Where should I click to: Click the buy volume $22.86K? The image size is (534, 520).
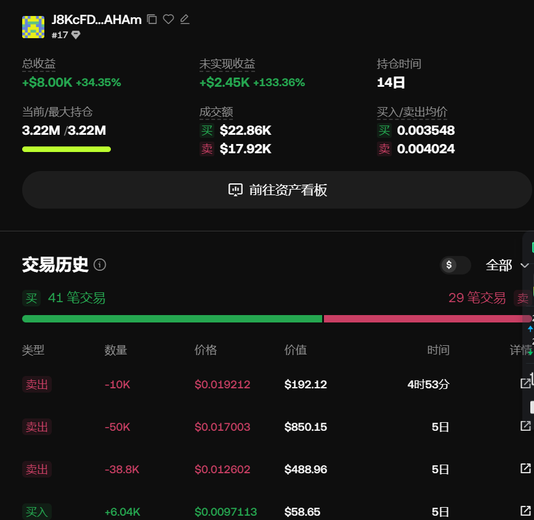[x=246, y=130]
